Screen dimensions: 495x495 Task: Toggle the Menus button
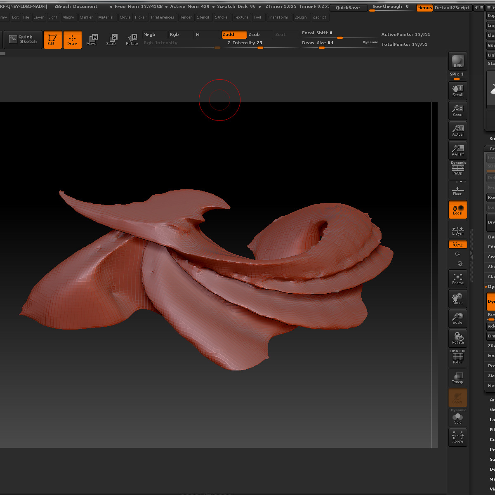424,7
